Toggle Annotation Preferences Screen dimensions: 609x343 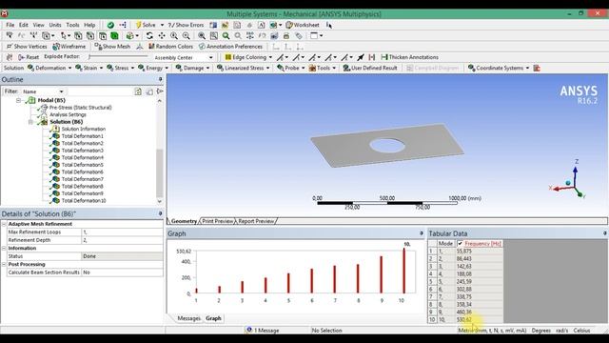point(230,47)
